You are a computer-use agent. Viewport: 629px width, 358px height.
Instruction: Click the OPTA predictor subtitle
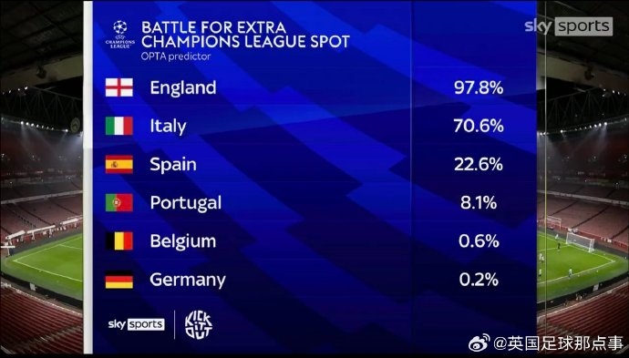(x=176, y=56)
